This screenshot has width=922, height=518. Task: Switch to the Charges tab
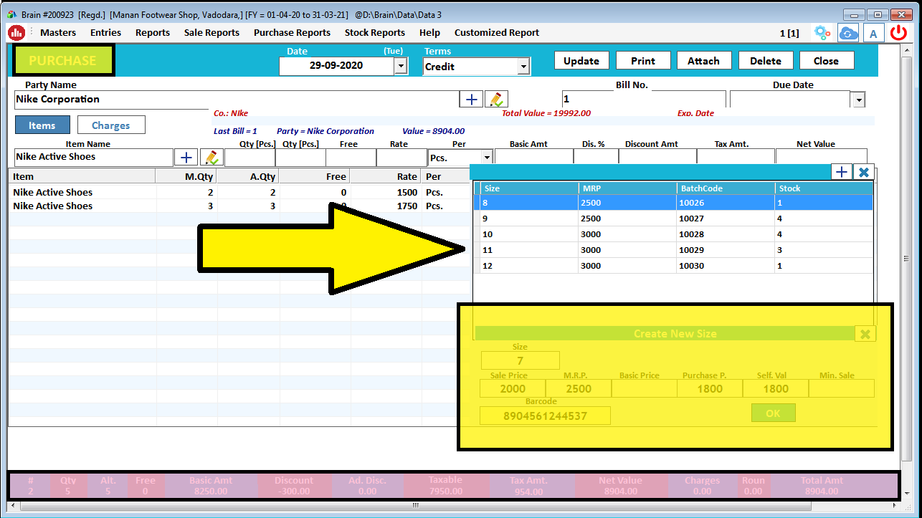110,124
